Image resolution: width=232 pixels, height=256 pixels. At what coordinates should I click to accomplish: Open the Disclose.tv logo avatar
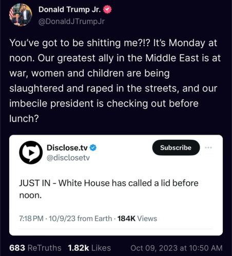coord(31,153)
